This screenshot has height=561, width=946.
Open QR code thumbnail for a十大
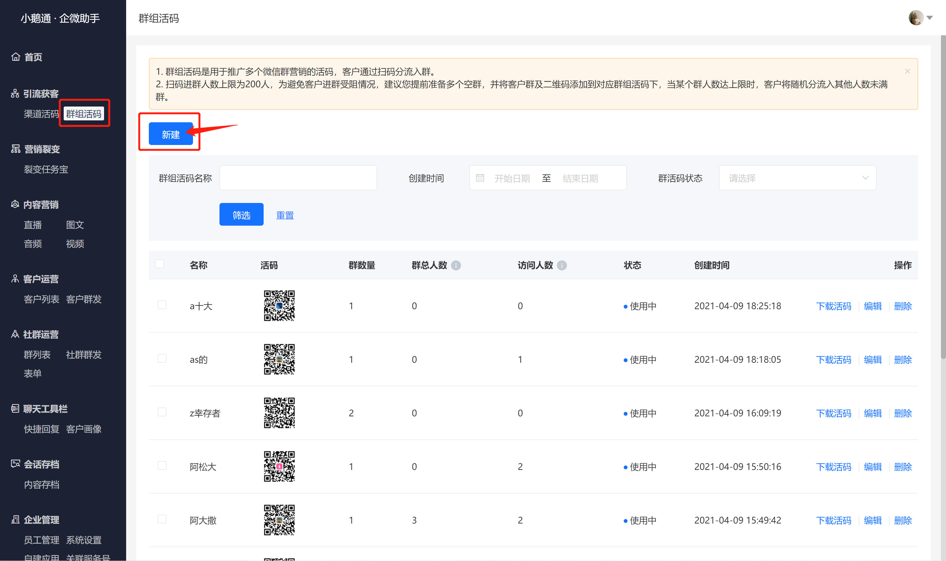[x=279, y=306]
